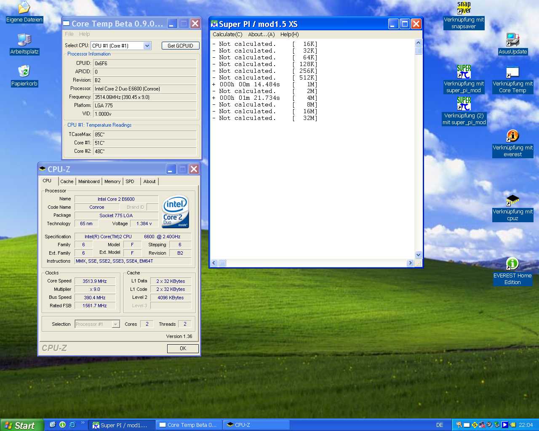This screenshot has width=539, height=431.
Task: Click the Super PI horizontal scrollbar right arrow
Action: [410, 263]
